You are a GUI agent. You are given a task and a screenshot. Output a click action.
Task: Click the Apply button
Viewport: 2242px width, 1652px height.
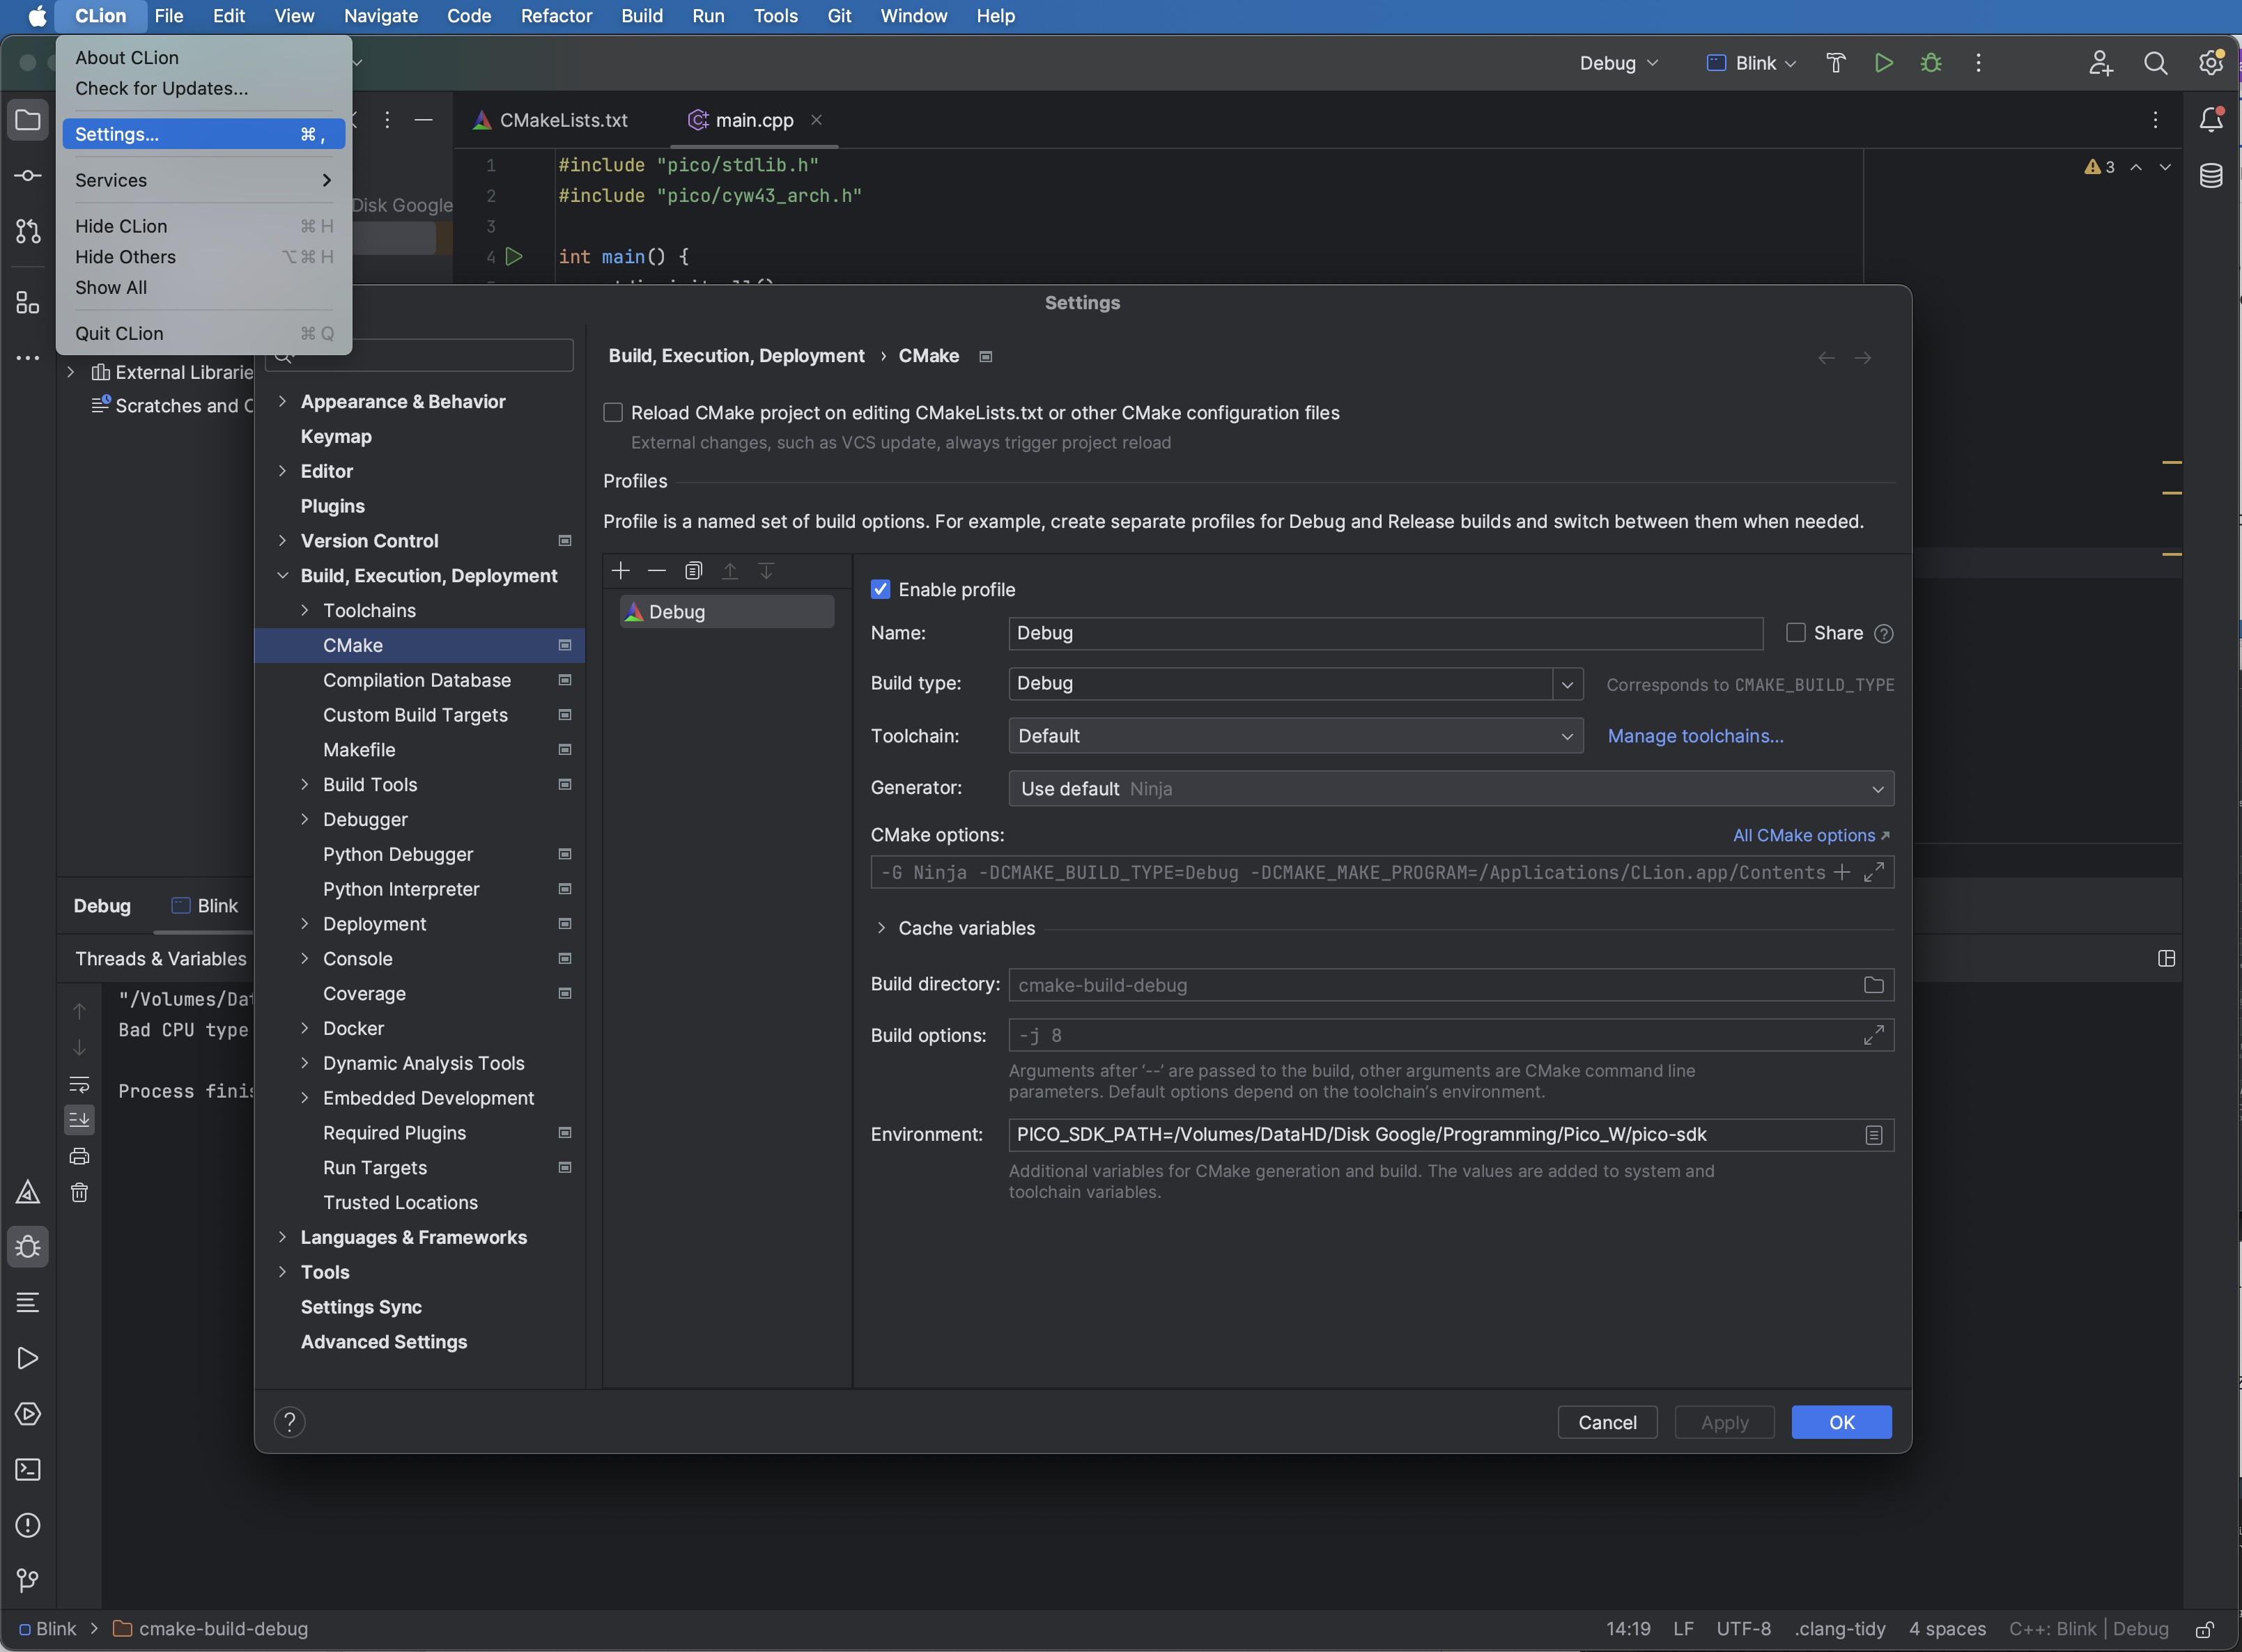tap(1724, 1422)
